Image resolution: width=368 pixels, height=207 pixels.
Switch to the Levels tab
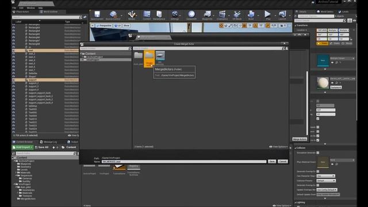tap(344, 11)
